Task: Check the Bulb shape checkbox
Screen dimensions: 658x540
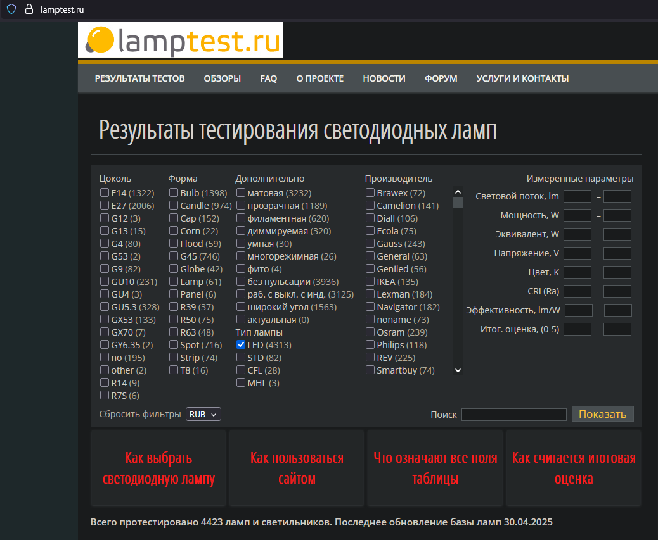Action: [173, 192]
